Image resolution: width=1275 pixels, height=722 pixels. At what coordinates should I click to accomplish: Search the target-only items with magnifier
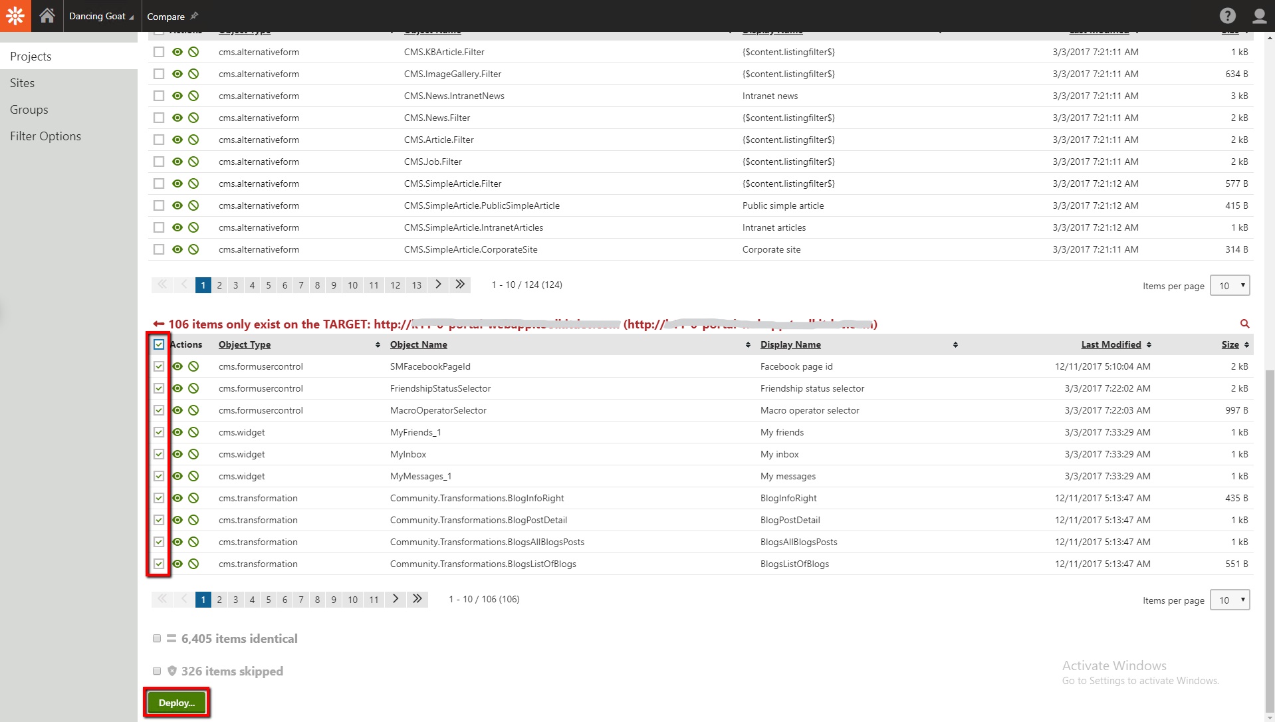tap(1244, 324)
